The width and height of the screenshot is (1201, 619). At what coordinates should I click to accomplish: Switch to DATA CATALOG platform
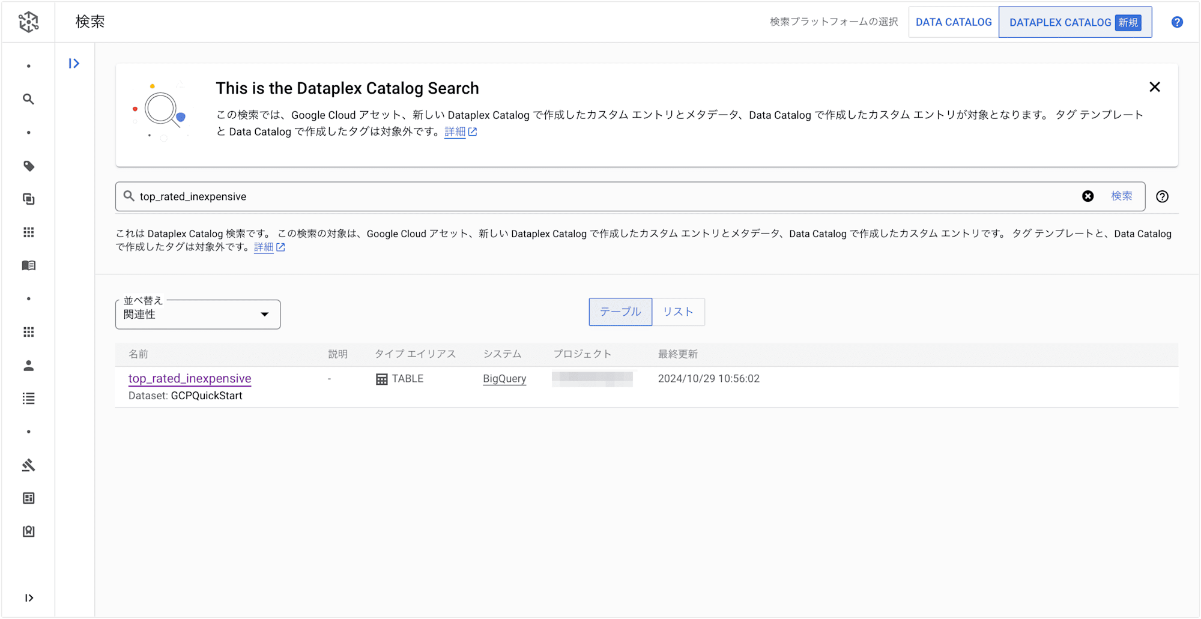(x=954, y=22)
